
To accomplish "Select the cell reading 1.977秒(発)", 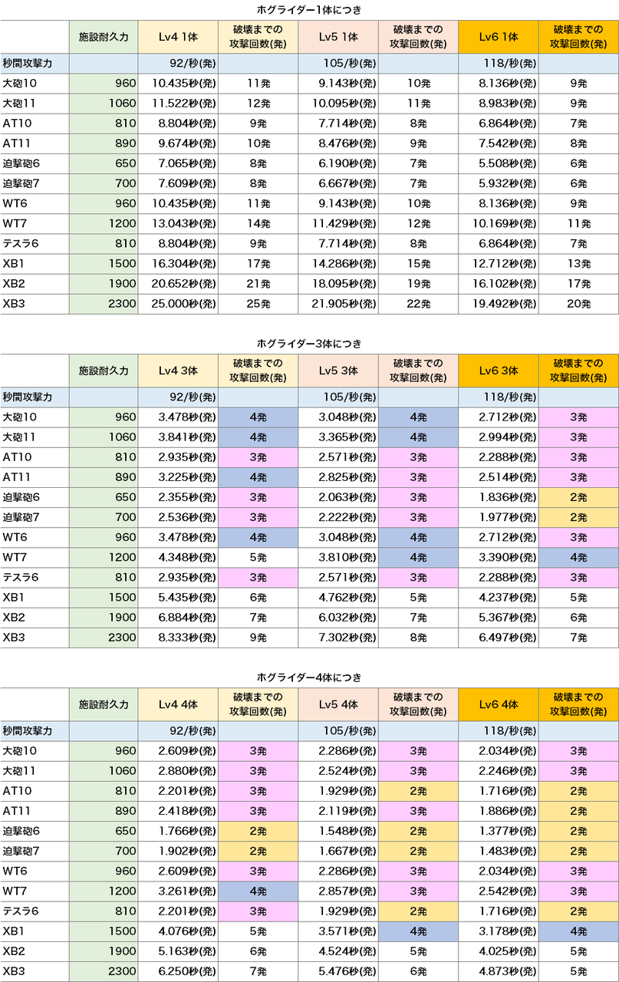I will coord(499,517).
